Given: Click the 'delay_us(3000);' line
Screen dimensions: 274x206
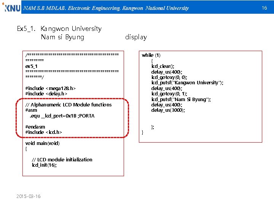Looking at the screenshot, I should click(168, 110).
